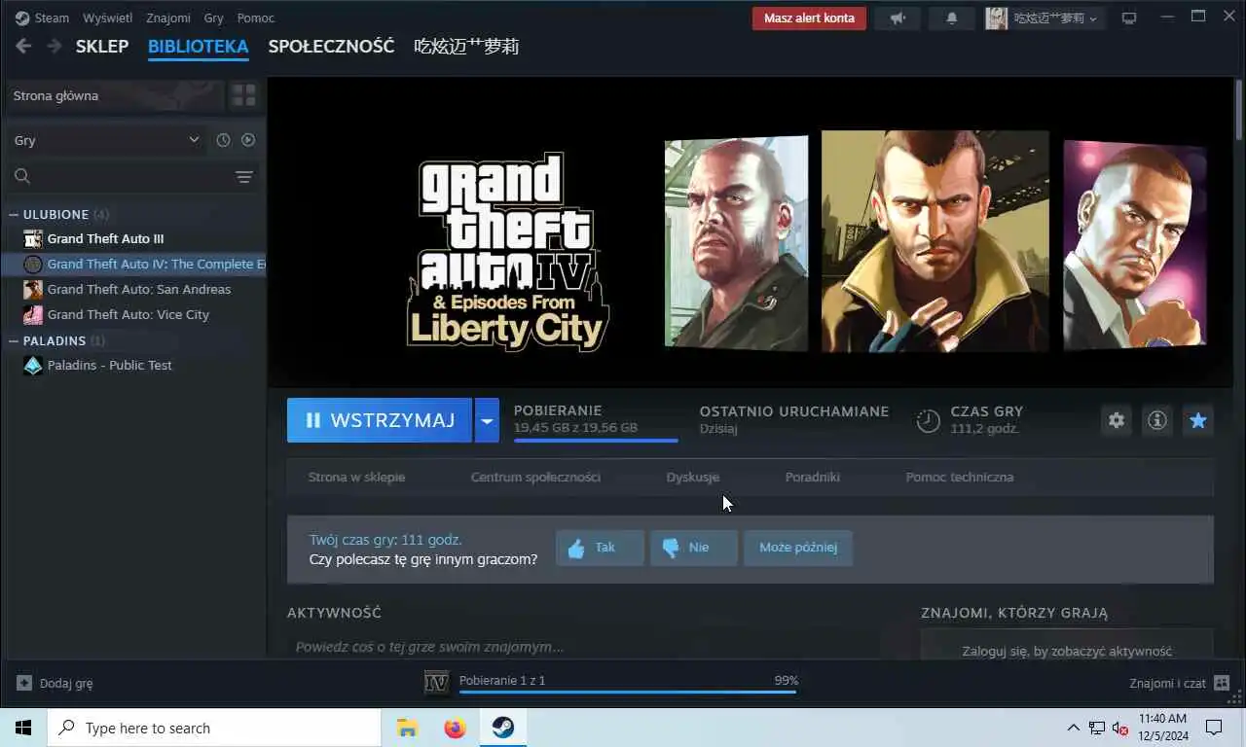Choose Może później
This screenshot has width=1246, height=747.
point(798,548)
